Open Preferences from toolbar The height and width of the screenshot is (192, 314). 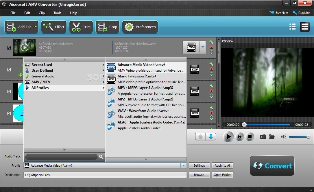[140, 27]
